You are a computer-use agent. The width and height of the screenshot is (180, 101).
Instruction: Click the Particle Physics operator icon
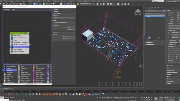34,80
